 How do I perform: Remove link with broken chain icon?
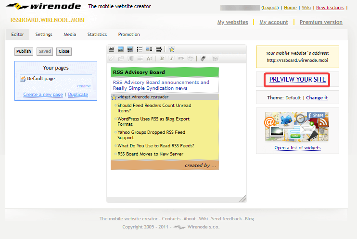[191, 59]
